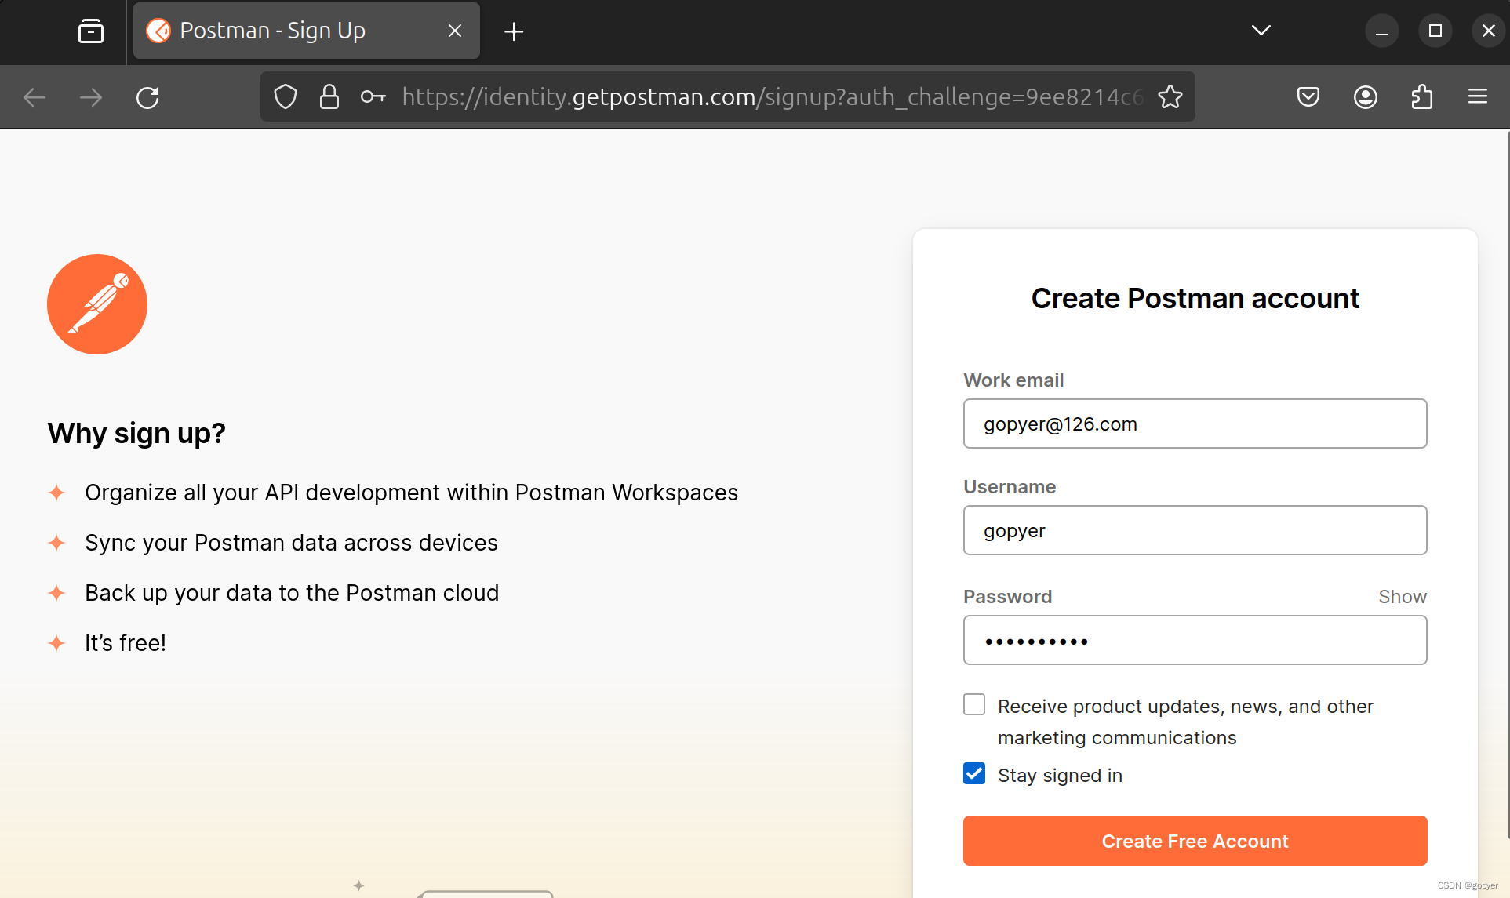
Task: Click the Work email input field
Action: [1195, 424]
